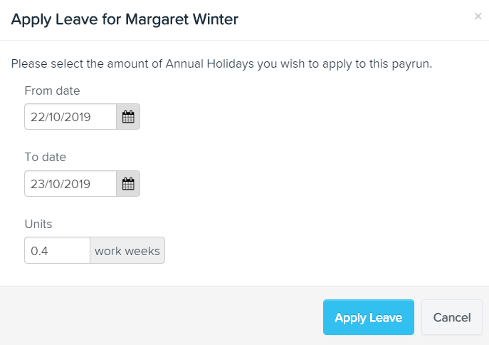Select the 'Margaret Winter' name in the heading

coord(182,19)
